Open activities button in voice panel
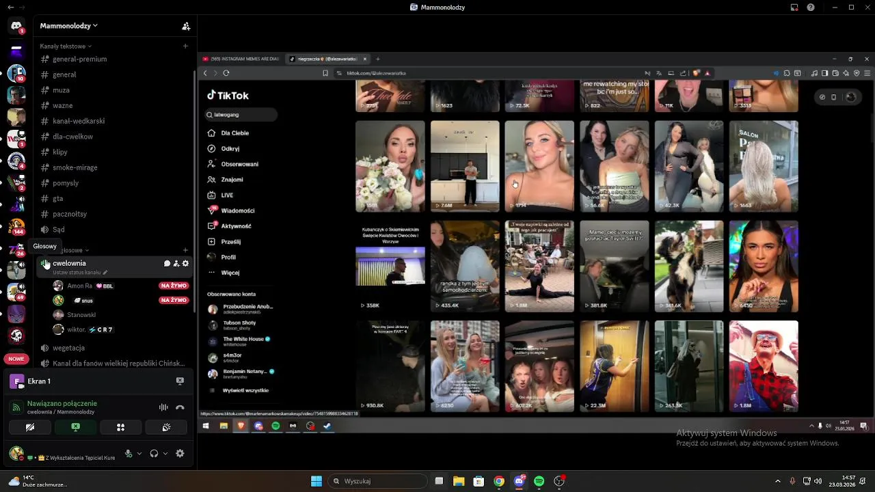 click(x=120, y=427)
